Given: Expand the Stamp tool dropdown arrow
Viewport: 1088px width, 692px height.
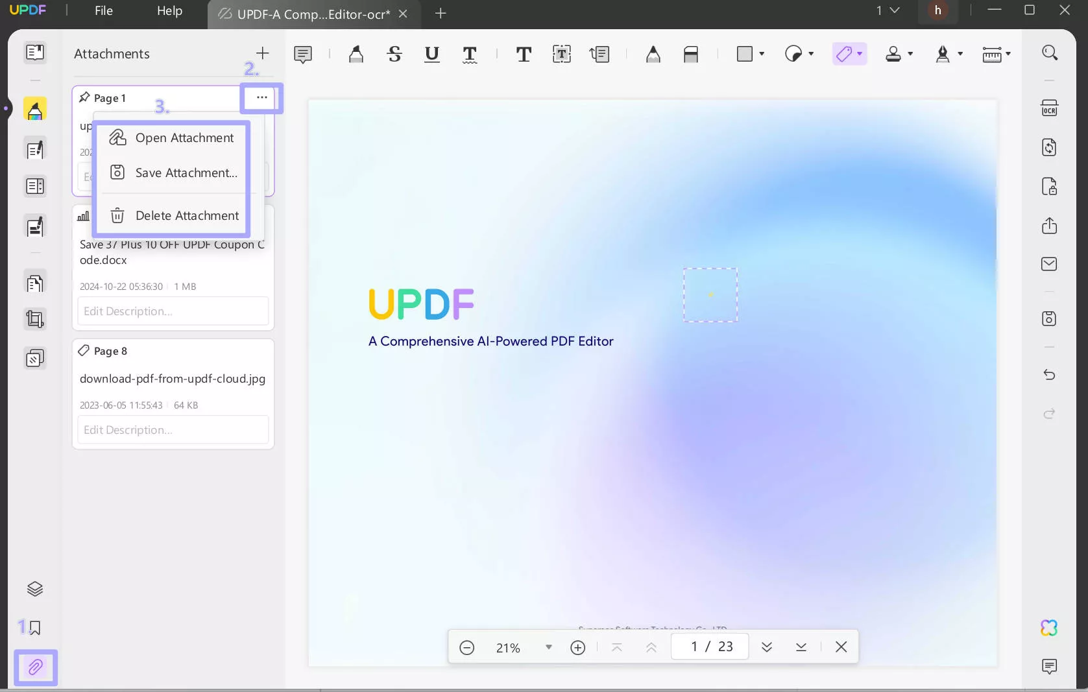Looking at the screenshot, I should click(x=910, y=54).
